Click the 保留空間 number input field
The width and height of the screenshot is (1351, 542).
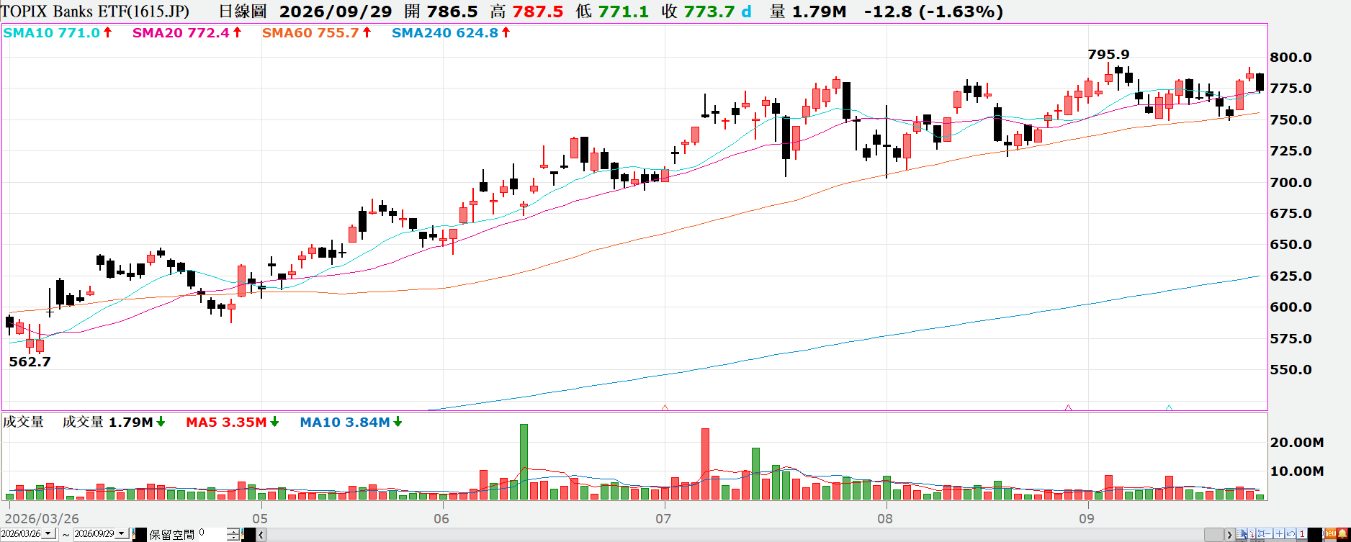point(212,533)
